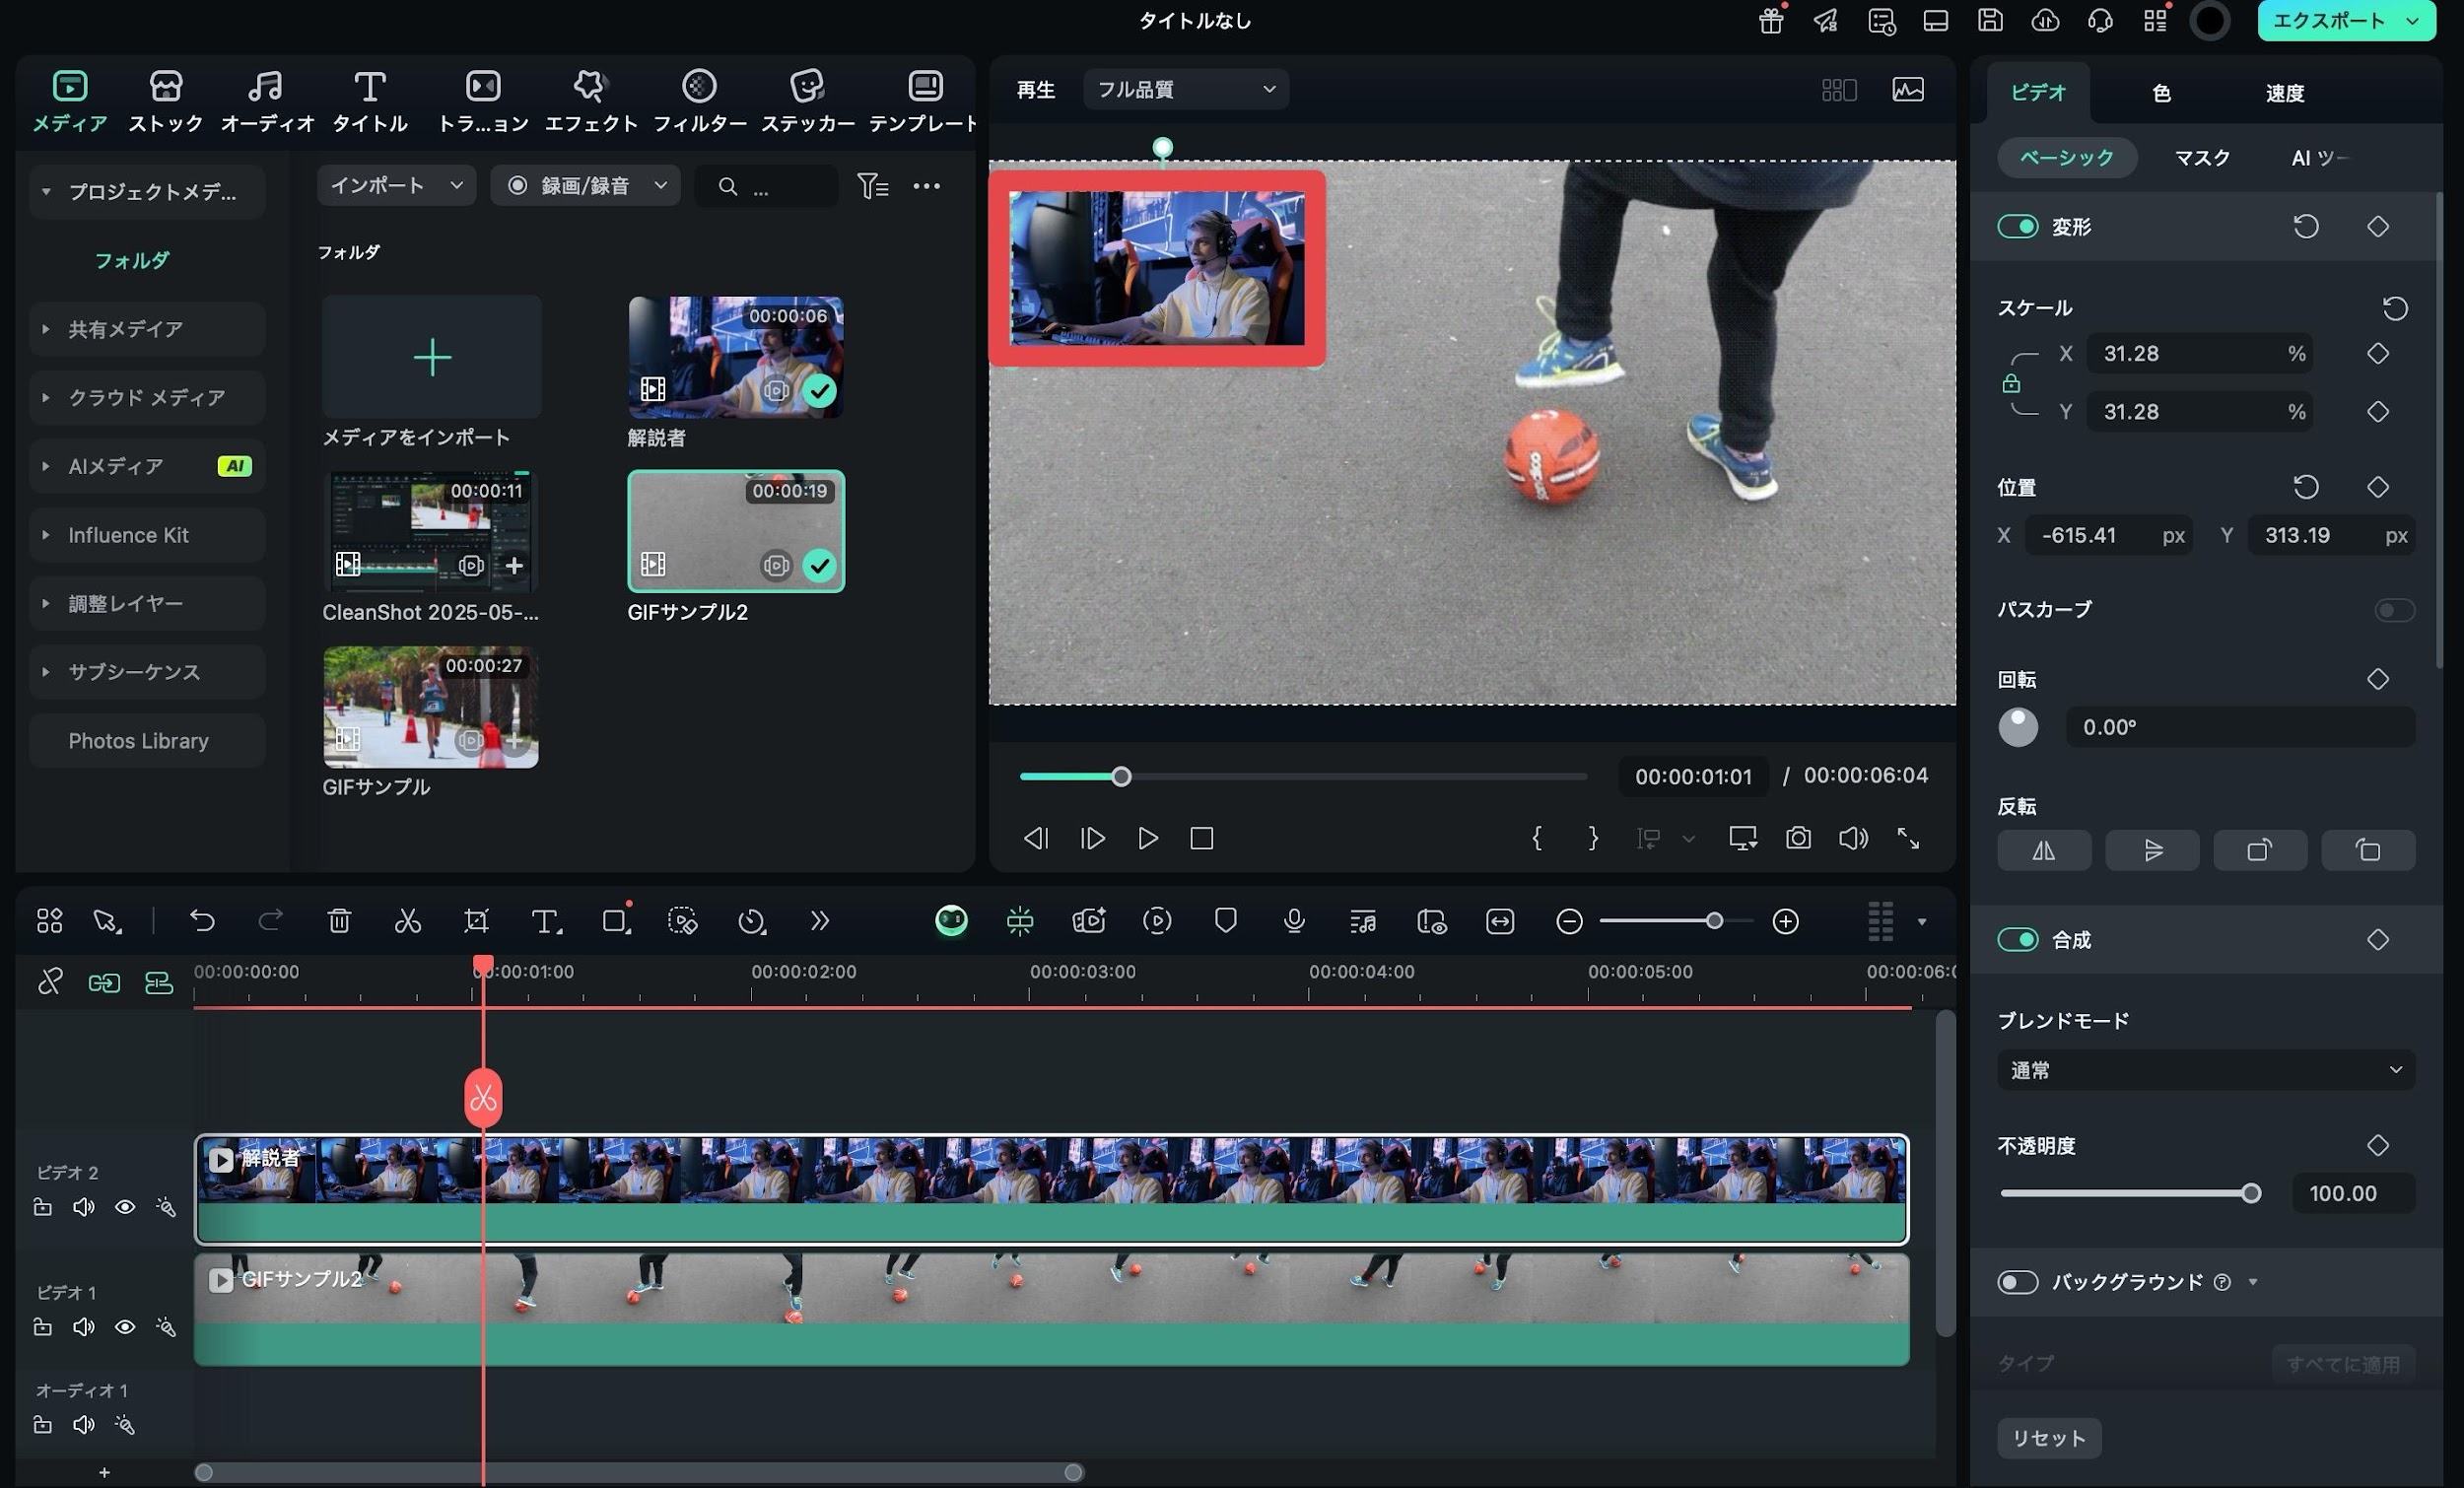Click the delete trash icon
This screenshot has height=1488, width=2464.
tap(339, 920)
